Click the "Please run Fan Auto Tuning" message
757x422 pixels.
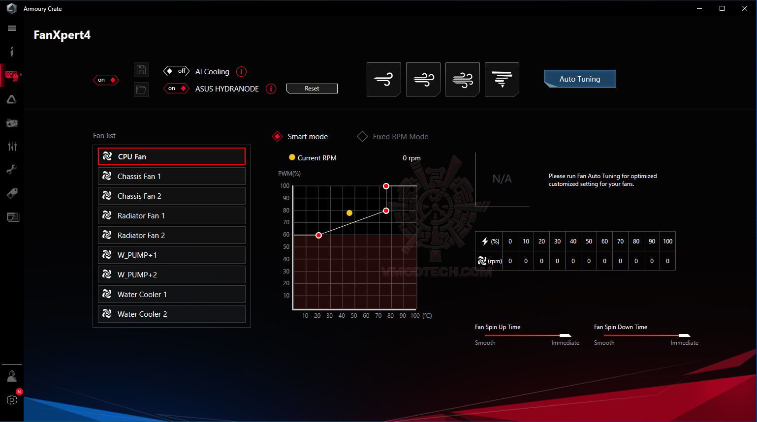603,180
